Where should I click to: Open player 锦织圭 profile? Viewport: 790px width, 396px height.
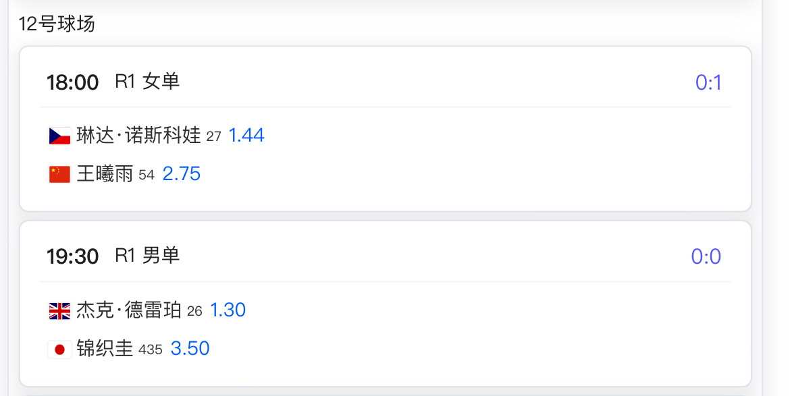click(x=105, y=349)
